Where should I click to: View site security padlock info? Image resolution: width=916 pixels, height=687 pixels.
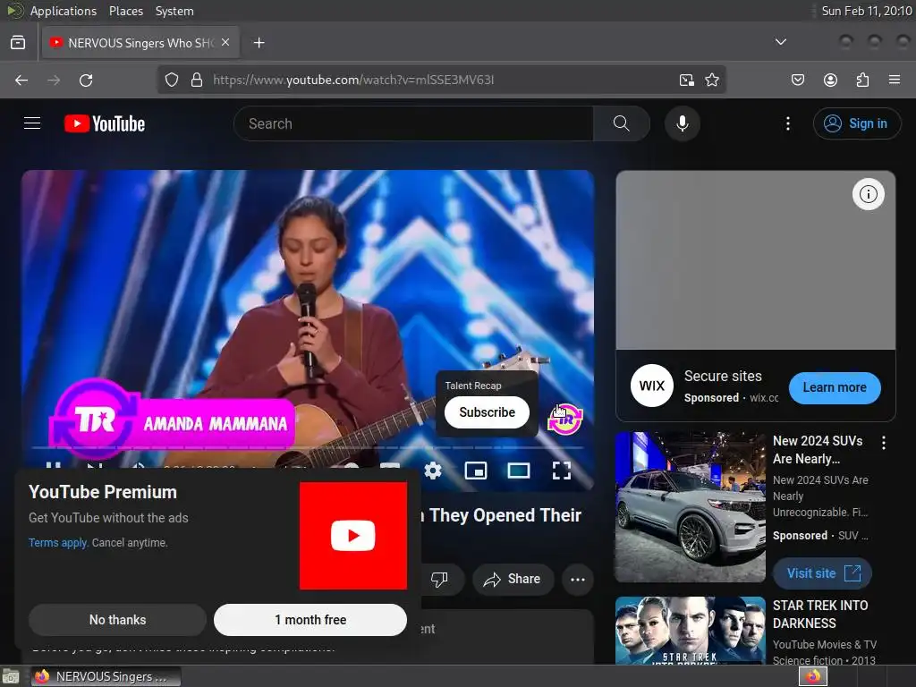[x=197, y=80]
